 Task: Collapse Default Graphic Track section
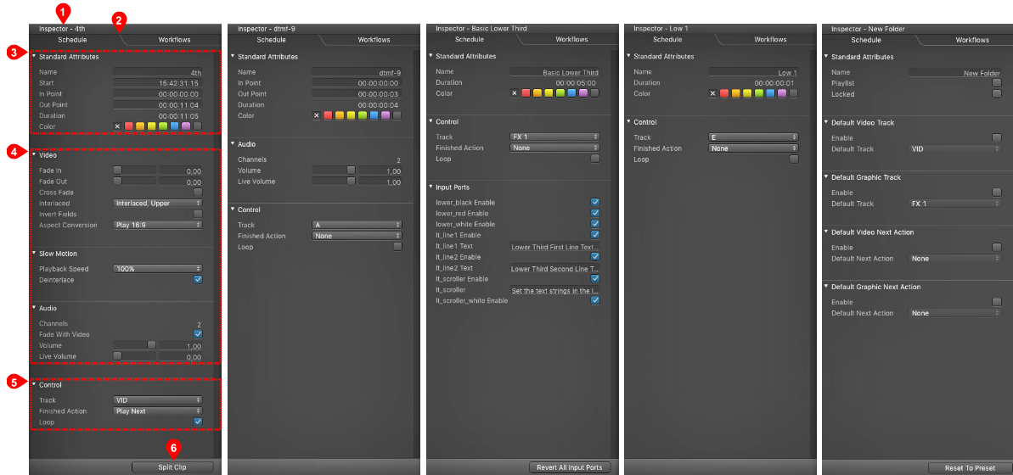point(825,176)
